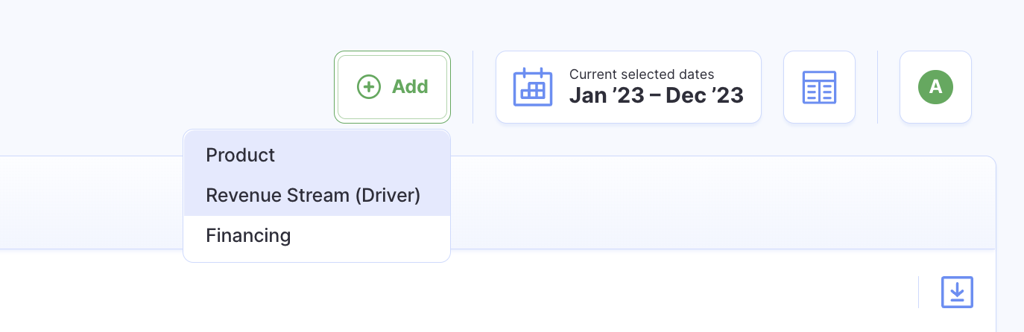Click the green user avatar "A"
This screenshot has width=1024, height=332.
[x=935, y=87]
